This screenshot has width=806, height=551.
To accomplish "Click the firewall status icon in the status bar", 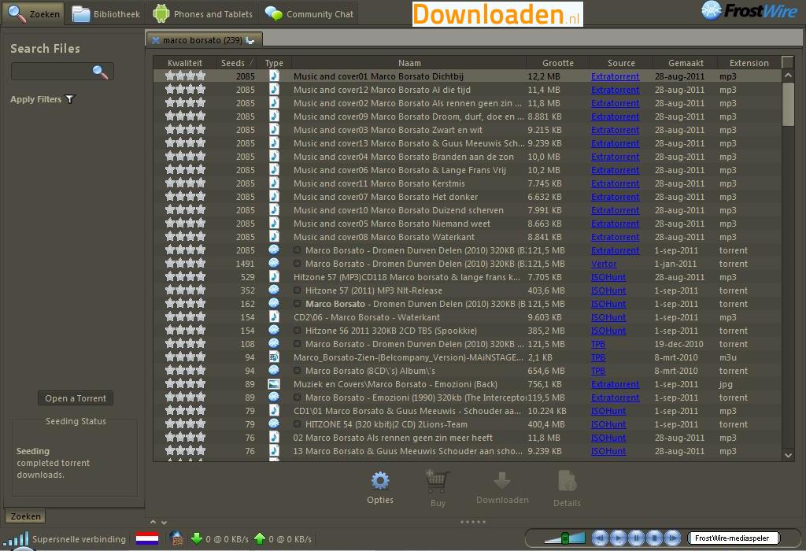I will click(x=176, y=538).
